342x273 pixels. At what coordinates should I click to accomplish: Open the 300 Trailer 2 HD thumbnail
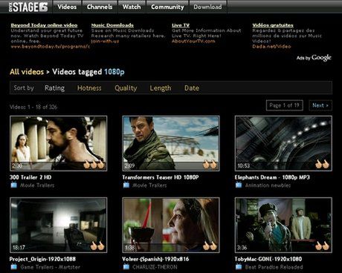(59, 143)
